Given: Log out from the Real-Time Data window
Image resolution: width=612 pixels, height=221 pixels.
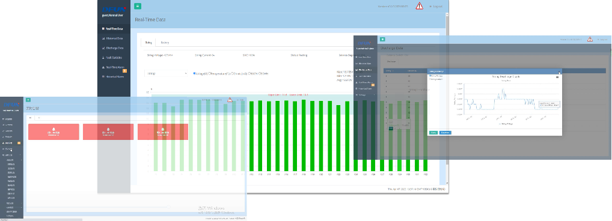Looking at the screenshot, I should (436, 6).
